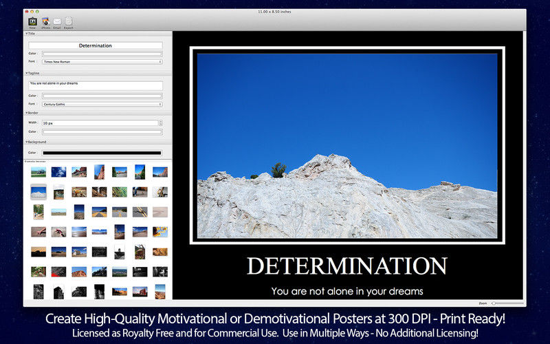
Task: Choose the pale sand thumbnail
Action: [160, 212]
